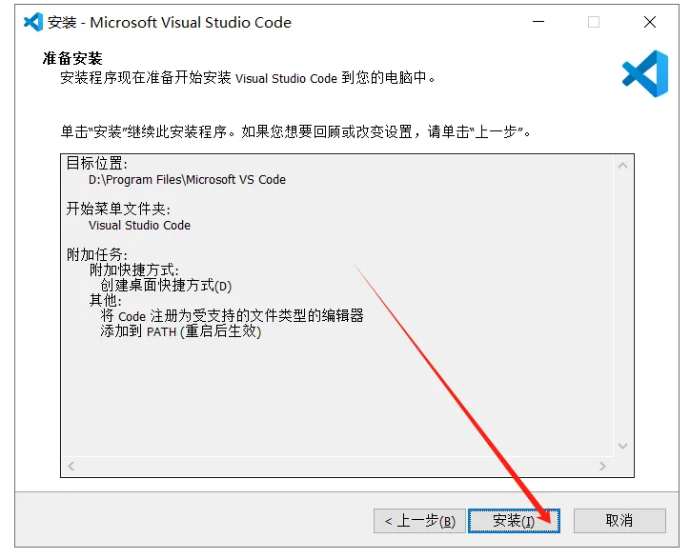The width and height of the screenshot is (690, 559).
Task: Click the 目标位置 label in summary
Action: pos(97,164)
